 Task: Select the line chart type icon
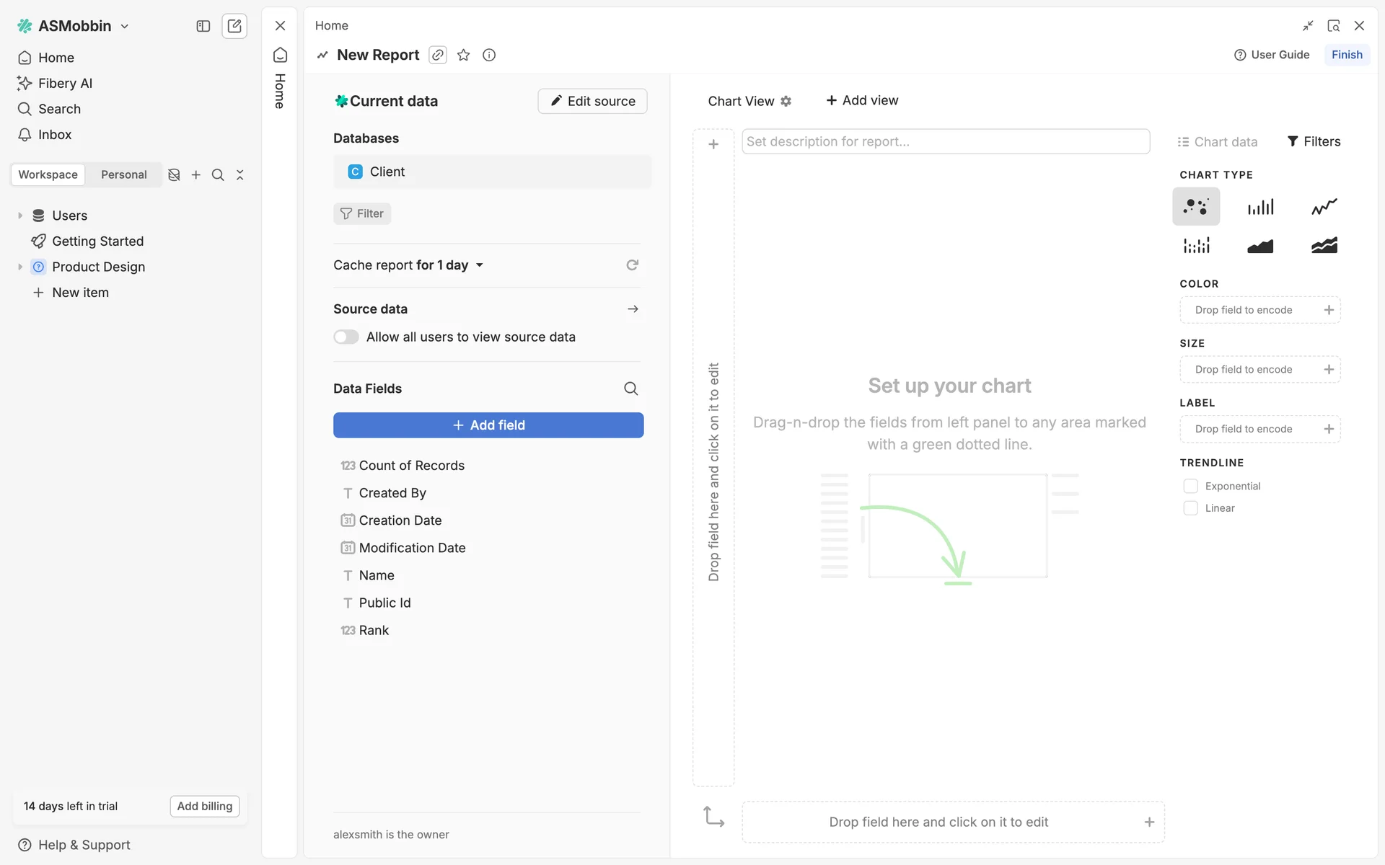1324,207
